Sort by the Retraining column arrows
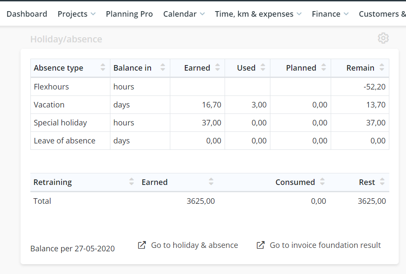The width and height of the screenshot is (406, 274). click(x=131, y=182)
